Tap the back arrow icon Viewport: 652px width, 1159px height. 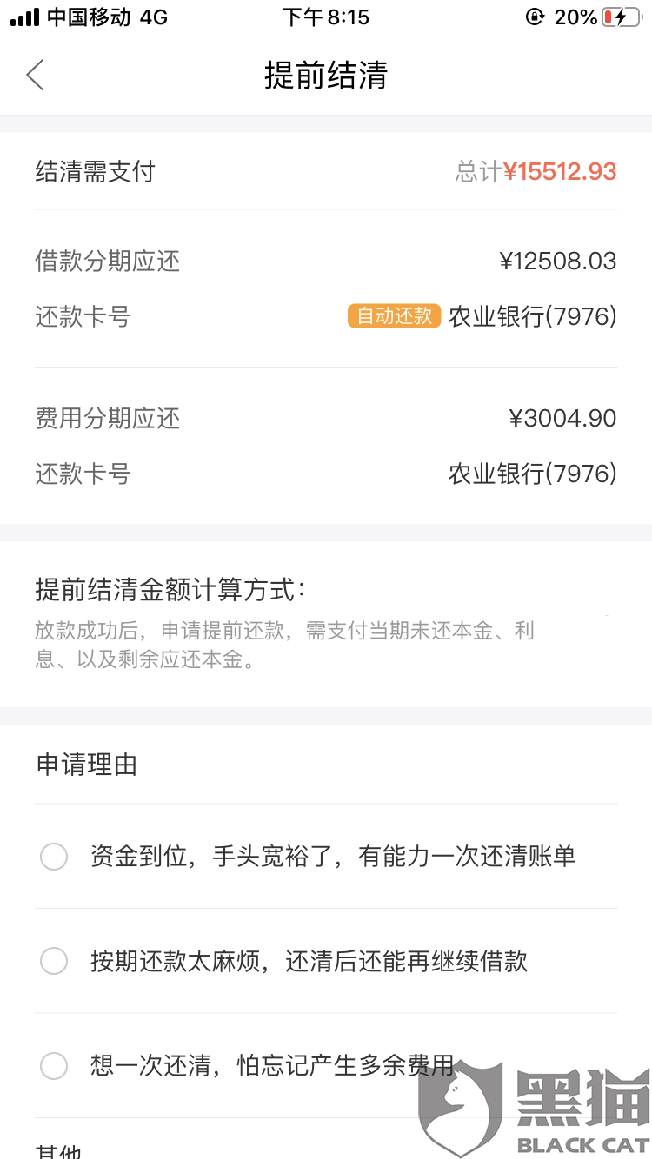coord(35,75)
